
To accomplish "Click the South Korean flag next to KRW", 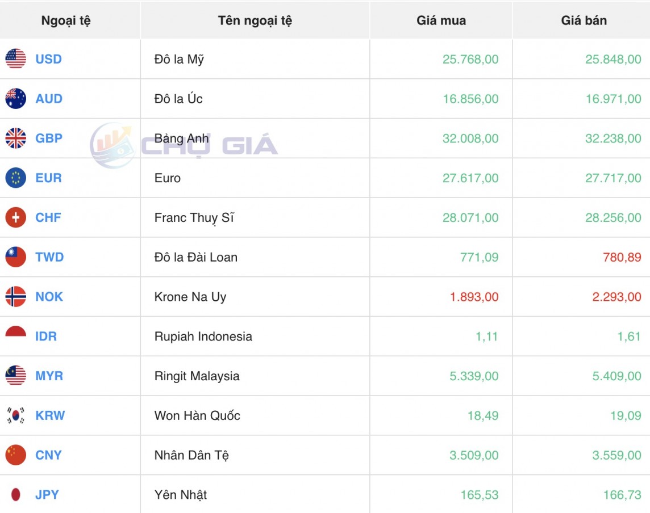I will pyautogui.click(x=15, y=415).
